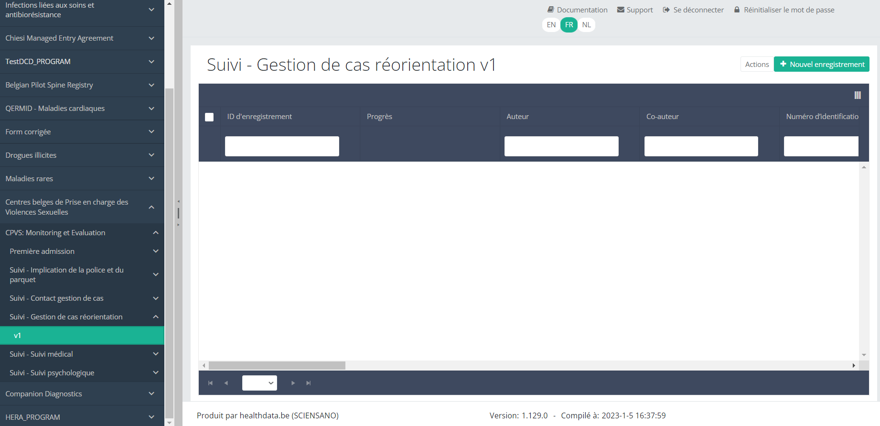Go to the first page of records
The image size is (880, 426).
pyautogui.click(x=210, y=383)
